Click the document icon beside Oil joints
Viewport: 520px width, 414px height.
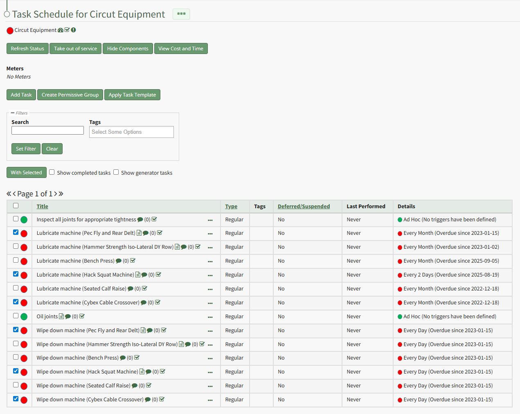61,316
